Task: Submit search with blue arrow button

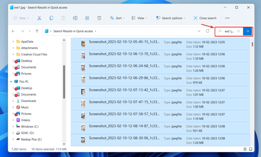Action: tap(247, 31)
